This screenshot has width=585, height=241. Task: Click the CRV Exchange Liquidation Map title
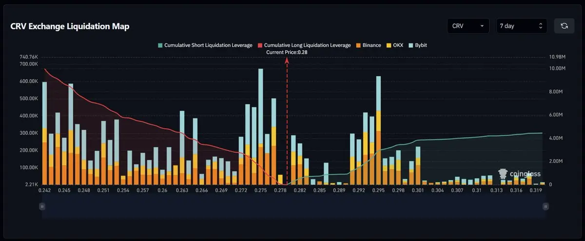[70, 26]
